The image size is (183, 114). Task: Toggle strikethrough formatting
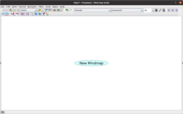(x=164, y=10)
